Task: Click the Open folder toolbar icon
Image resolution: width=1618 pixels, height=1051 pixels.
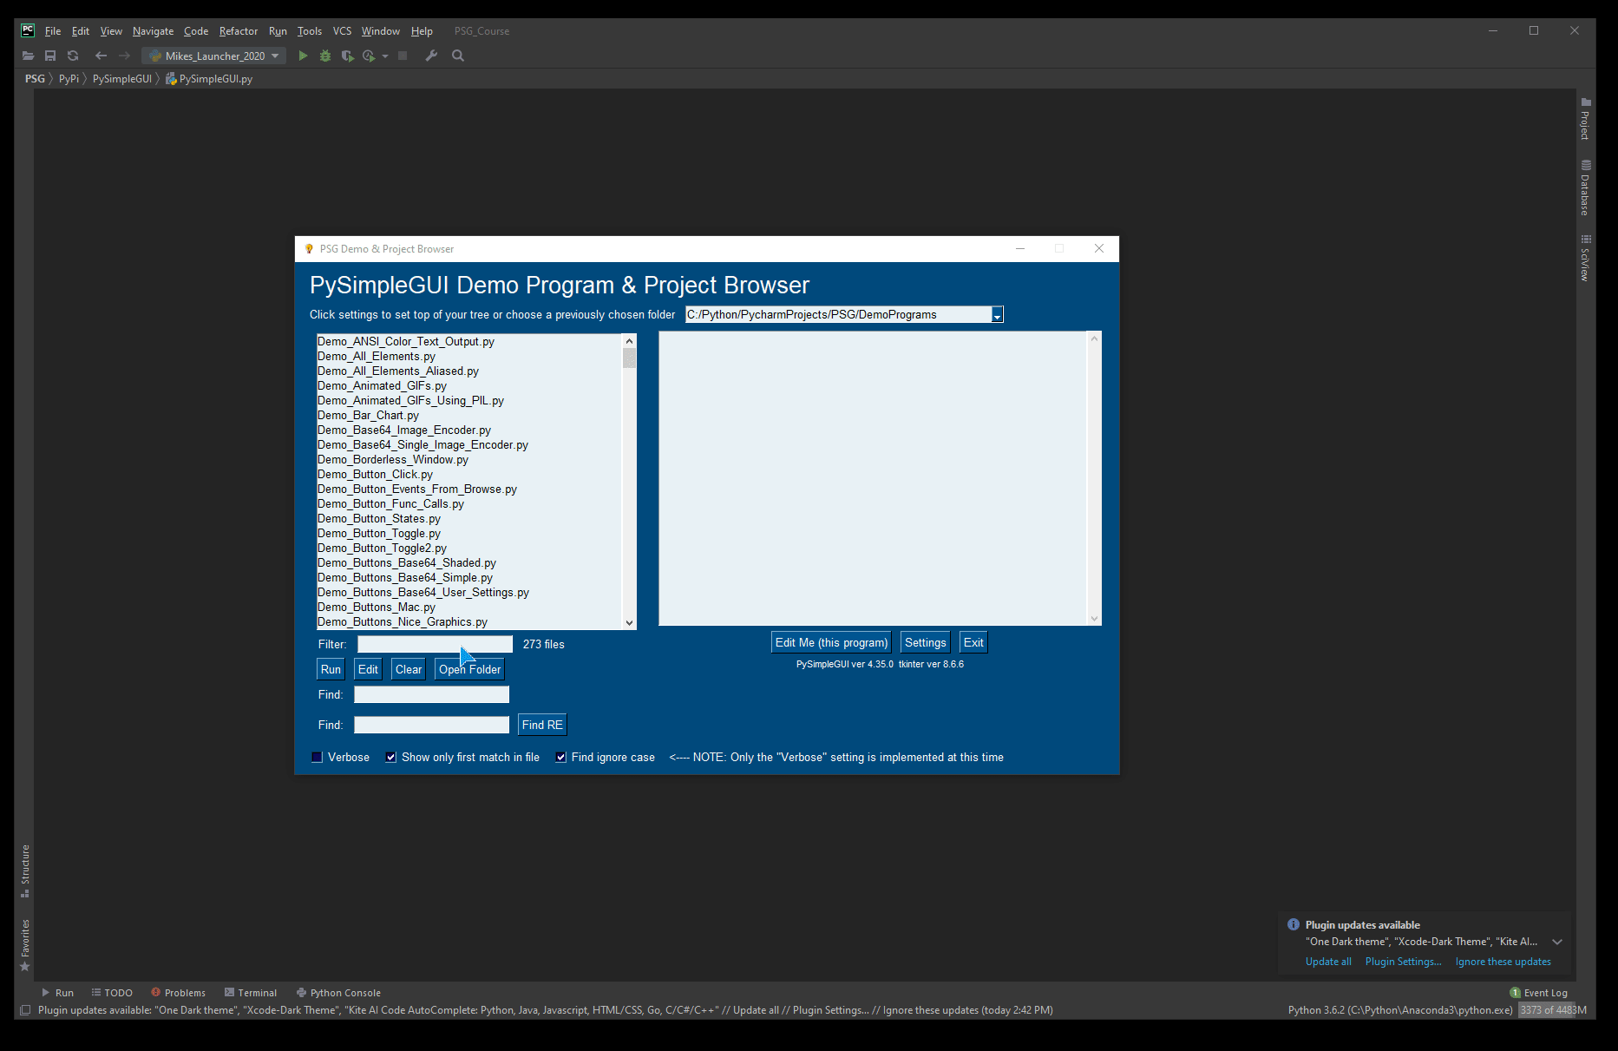Action: click(x=28, y=56)
